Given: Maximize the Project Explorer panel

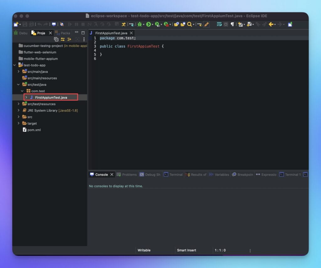Looking at the screenshot, I should pyautogui.click(x=83, y=33).
